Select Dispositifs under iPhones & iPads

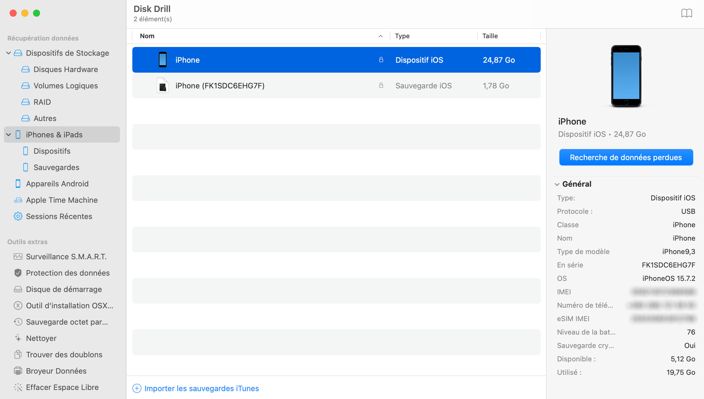tap(52, 151)
